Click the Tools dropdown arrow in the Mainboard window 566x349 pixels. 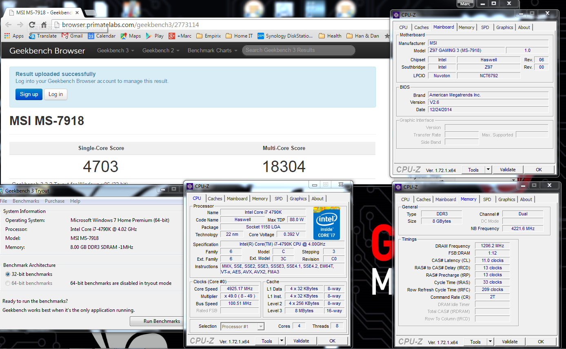click(x=488, y=170)
